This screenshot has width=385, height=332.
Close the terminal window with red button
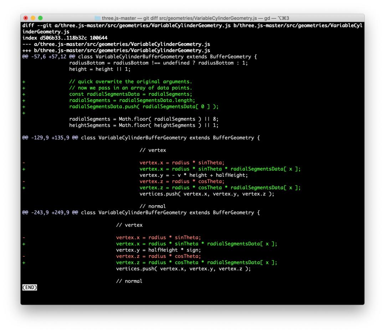pyautogui.click(x=26, y=18)
